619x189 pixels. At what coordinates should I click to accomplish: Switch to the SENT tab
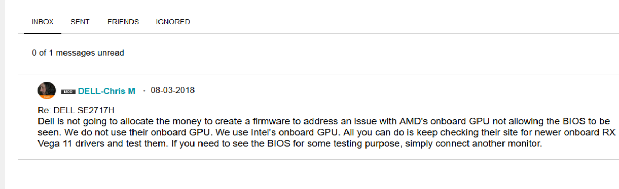tap(80, 22)
